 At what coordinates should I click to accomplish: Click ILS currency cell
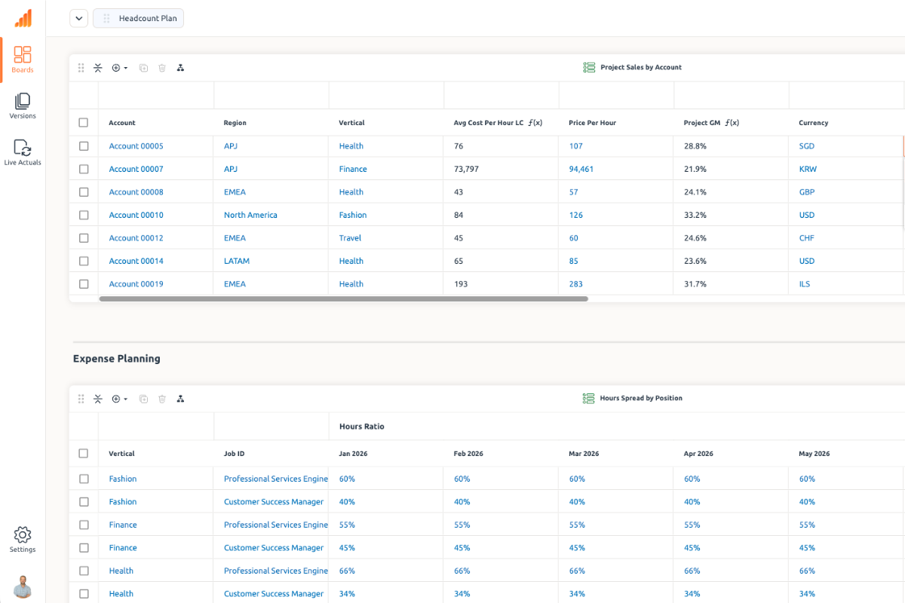point(805,284)
